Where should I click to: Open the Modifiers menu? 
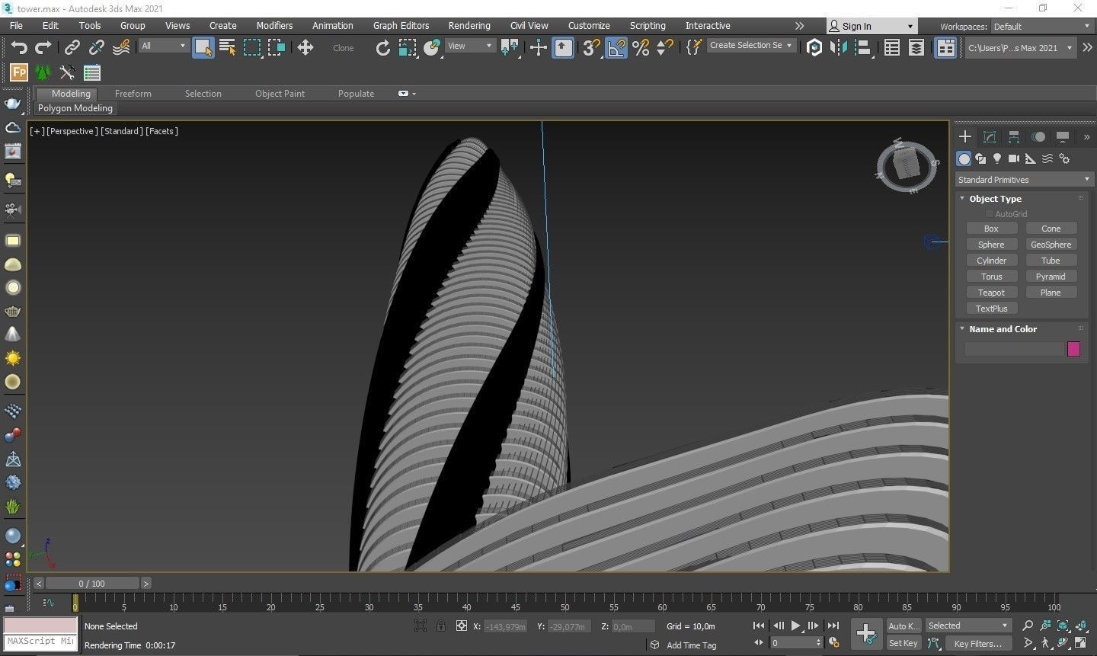coord(274,25)
